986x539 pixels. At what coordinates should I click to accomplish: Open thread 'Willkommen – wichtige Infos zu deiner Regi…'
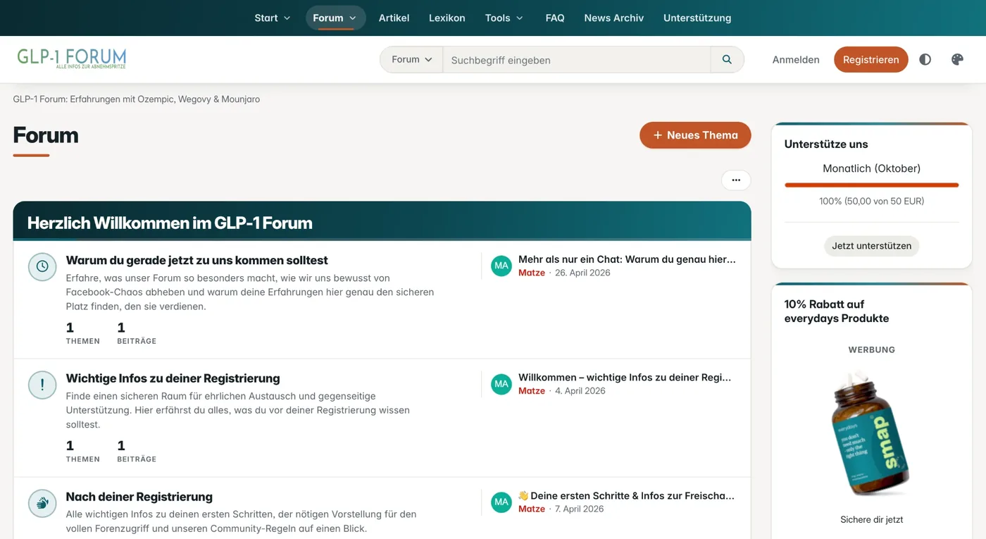click(x=625, y=378)
